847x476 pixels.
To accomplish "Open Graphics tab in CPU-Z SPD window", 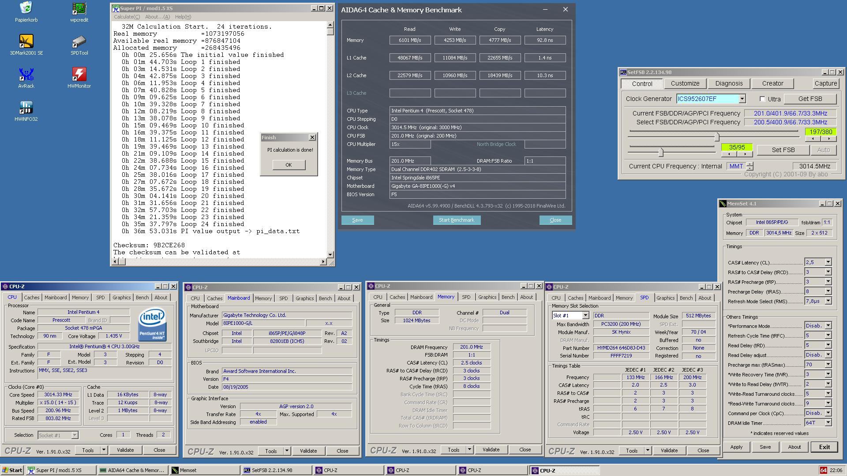I will (x=665, y=298).
